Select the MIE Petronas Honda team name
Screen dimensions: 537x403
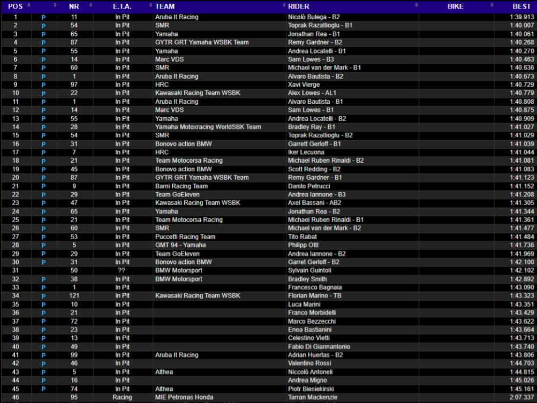184,397
